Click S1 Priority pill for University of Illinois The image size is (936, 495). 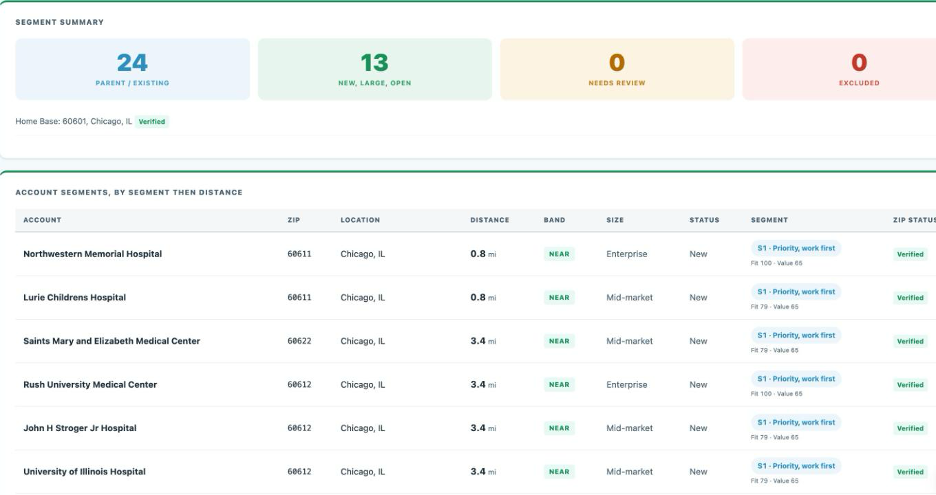[x=796, y=465]
